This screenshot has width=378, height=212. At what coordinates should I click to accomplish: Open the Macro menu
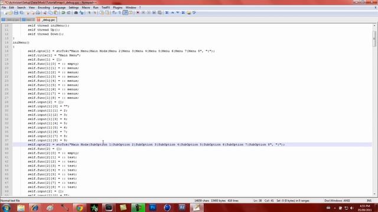(86, 8)
